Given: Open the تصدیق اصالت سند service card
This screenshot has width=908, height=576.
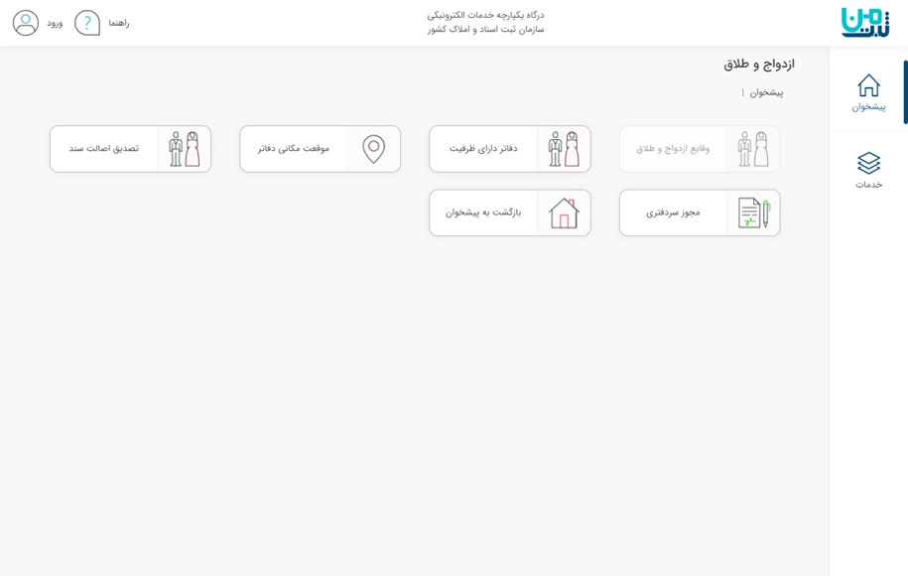Looking at the screenshot, I should [x=130, y=148].
